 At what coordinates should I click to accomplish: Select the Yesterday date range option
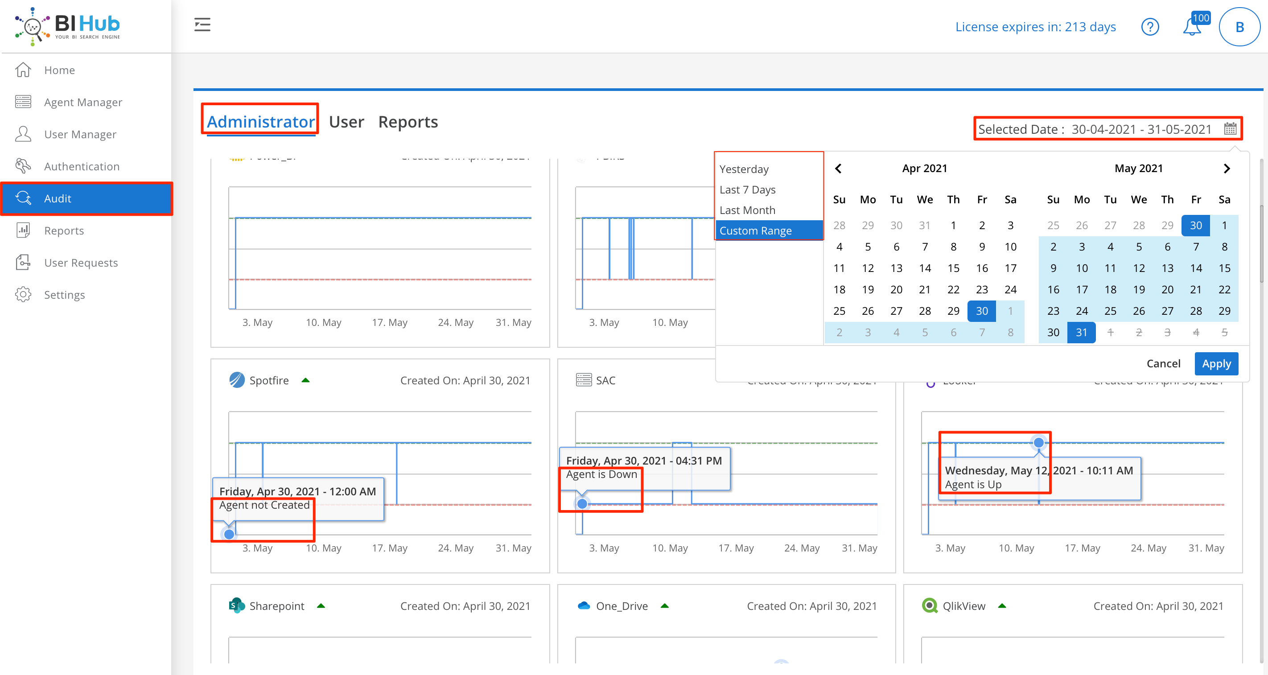(x=769, y=169)
